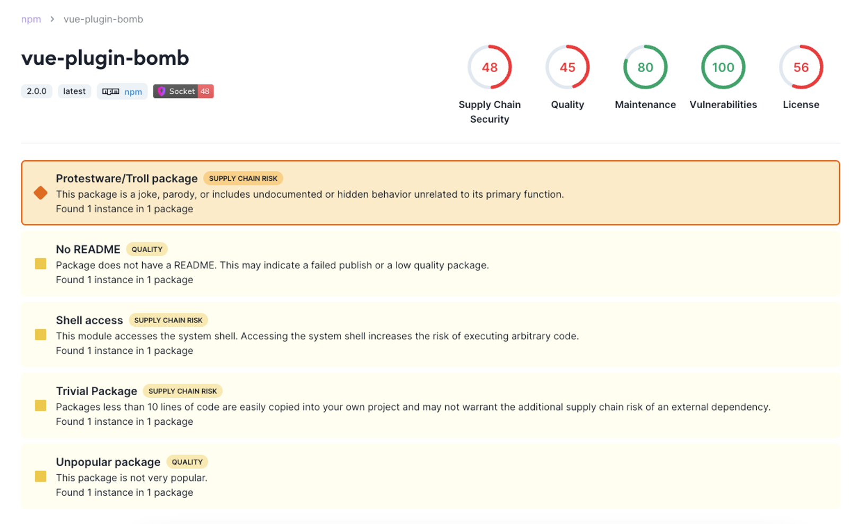Click the yellow square No README icon
This screenshot has height=524, width=849.
[40, 264]
